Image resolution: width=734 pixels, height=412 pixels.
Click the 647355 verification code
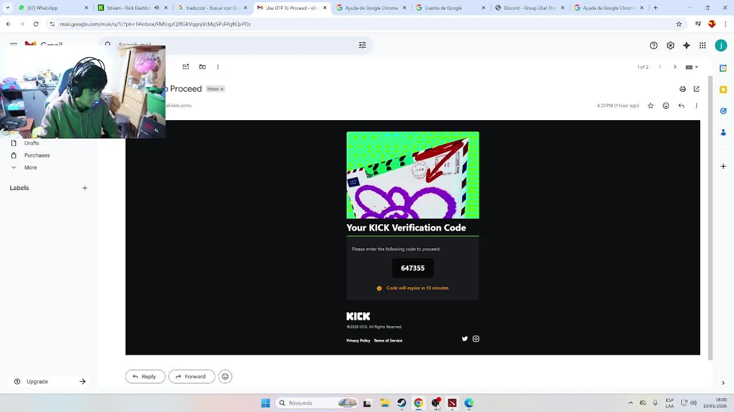(413, 268)
